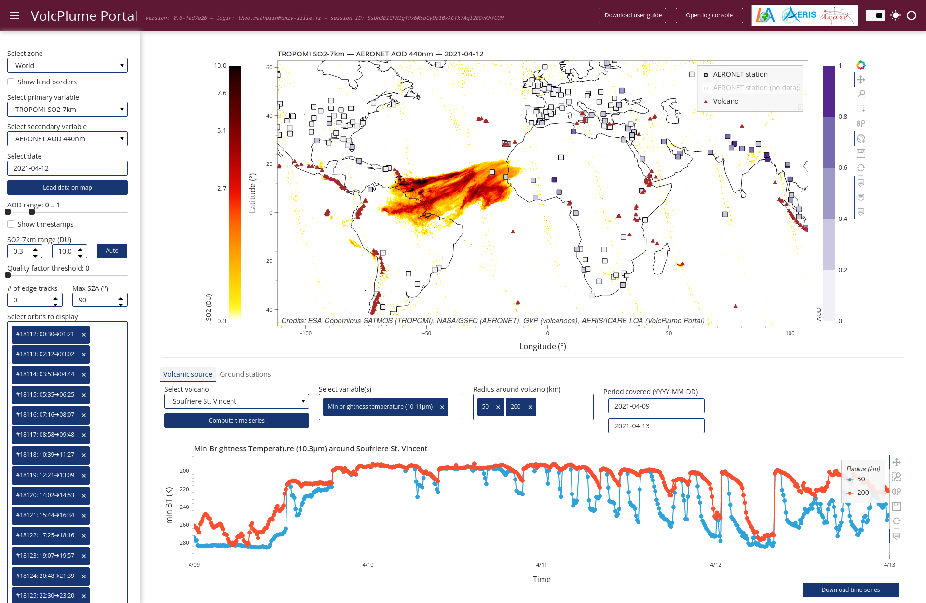Click period start date field 2021-04-09
Image resolution: width=926 pixels, height=603 pixels.
pos(656,406)
